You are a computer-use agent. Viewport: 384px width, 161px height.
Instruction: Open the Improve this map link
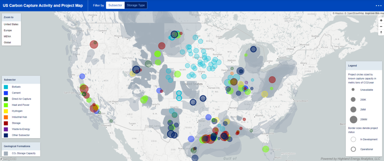374,13
